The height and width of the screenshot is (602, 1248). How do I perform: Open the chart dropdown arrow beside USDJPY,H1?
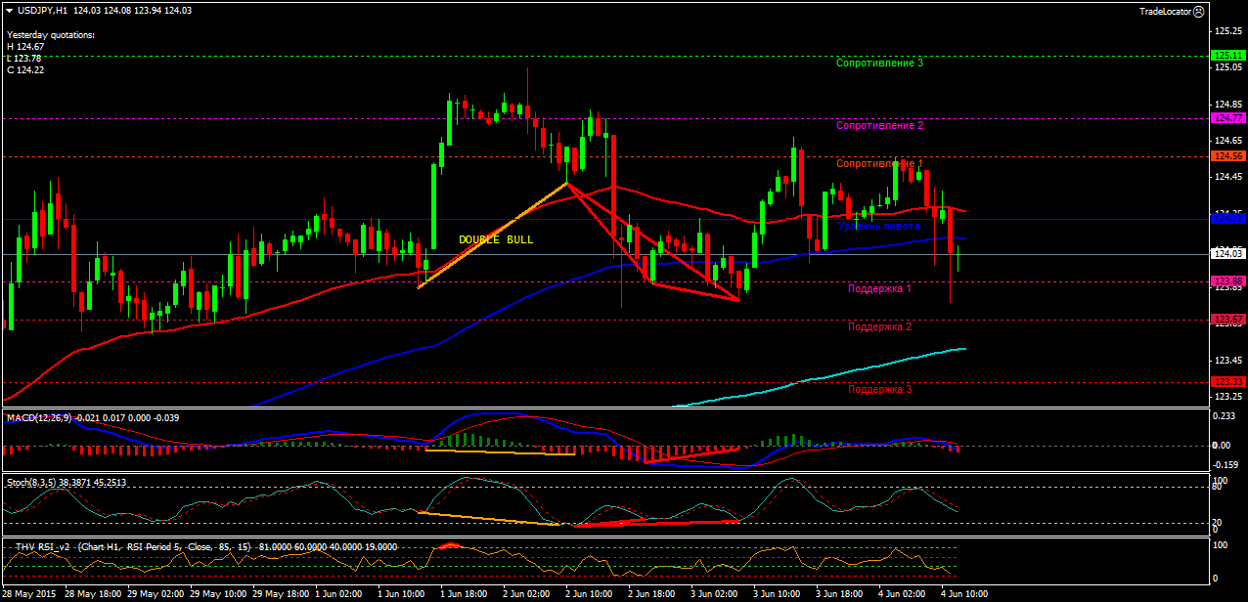[x=9, y=10]
